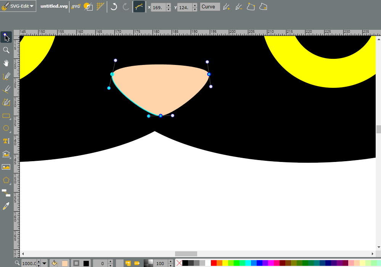Click the horizontal scrollbar right arrow

(x=373, y=254)
